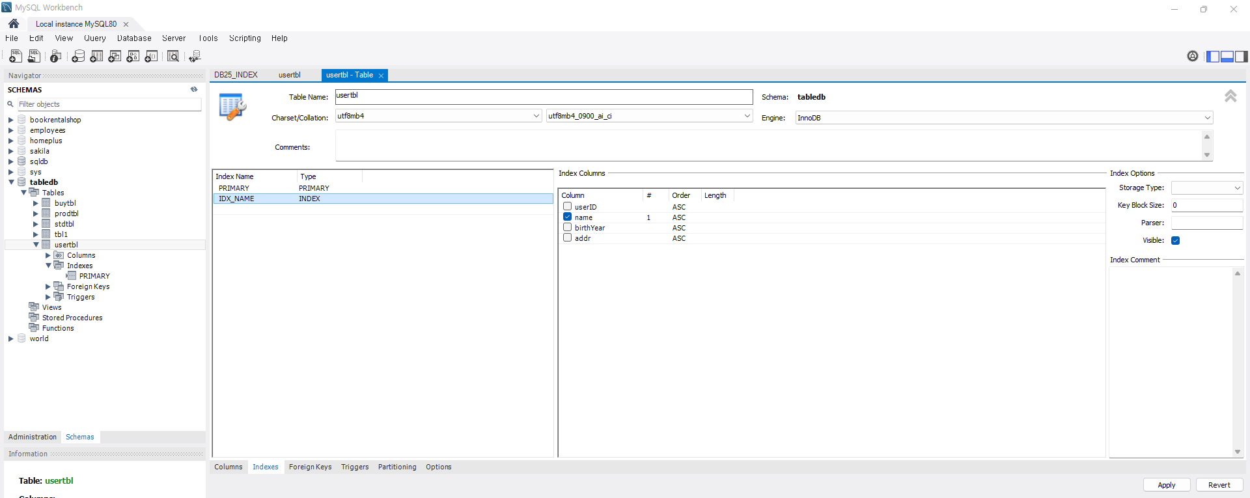
Task: Open the Collation dropdown utf8mb4_0900_ai_ci
Action: [650, 116]
